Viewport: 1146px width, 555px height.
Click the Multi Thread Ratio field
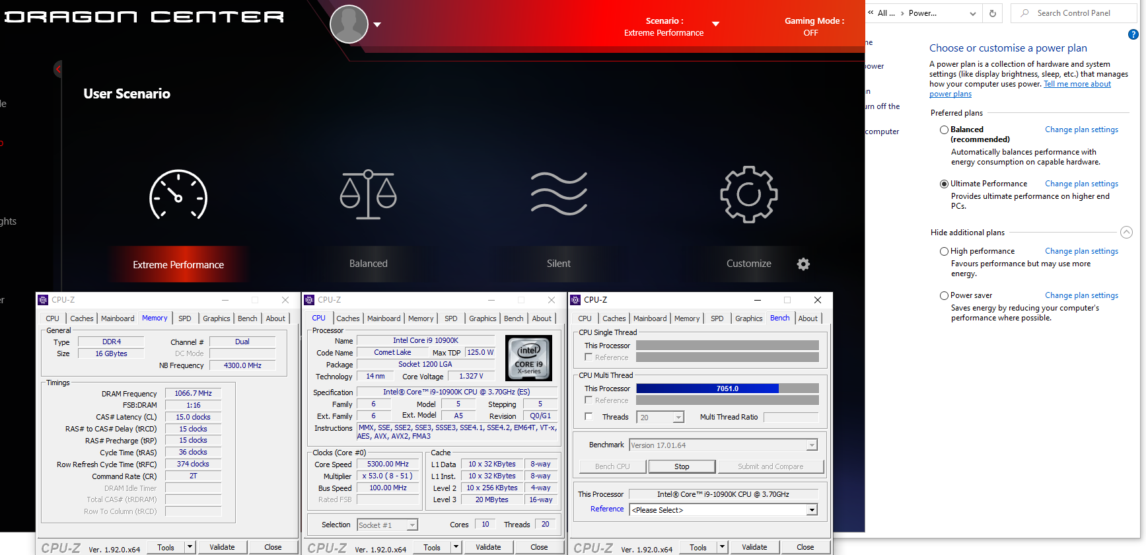point(791,417)
